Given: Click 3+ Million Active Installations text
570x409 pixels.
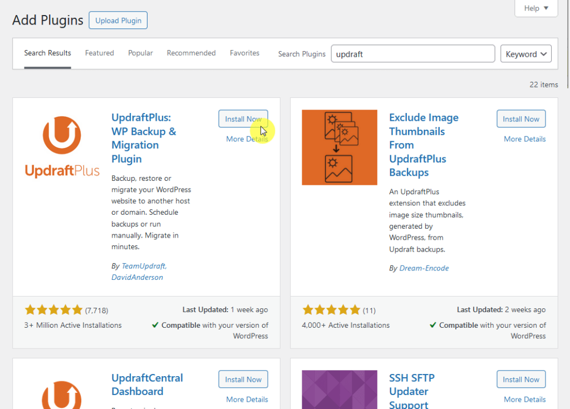Looking at the screenshot, I should (x=73, y=325).
